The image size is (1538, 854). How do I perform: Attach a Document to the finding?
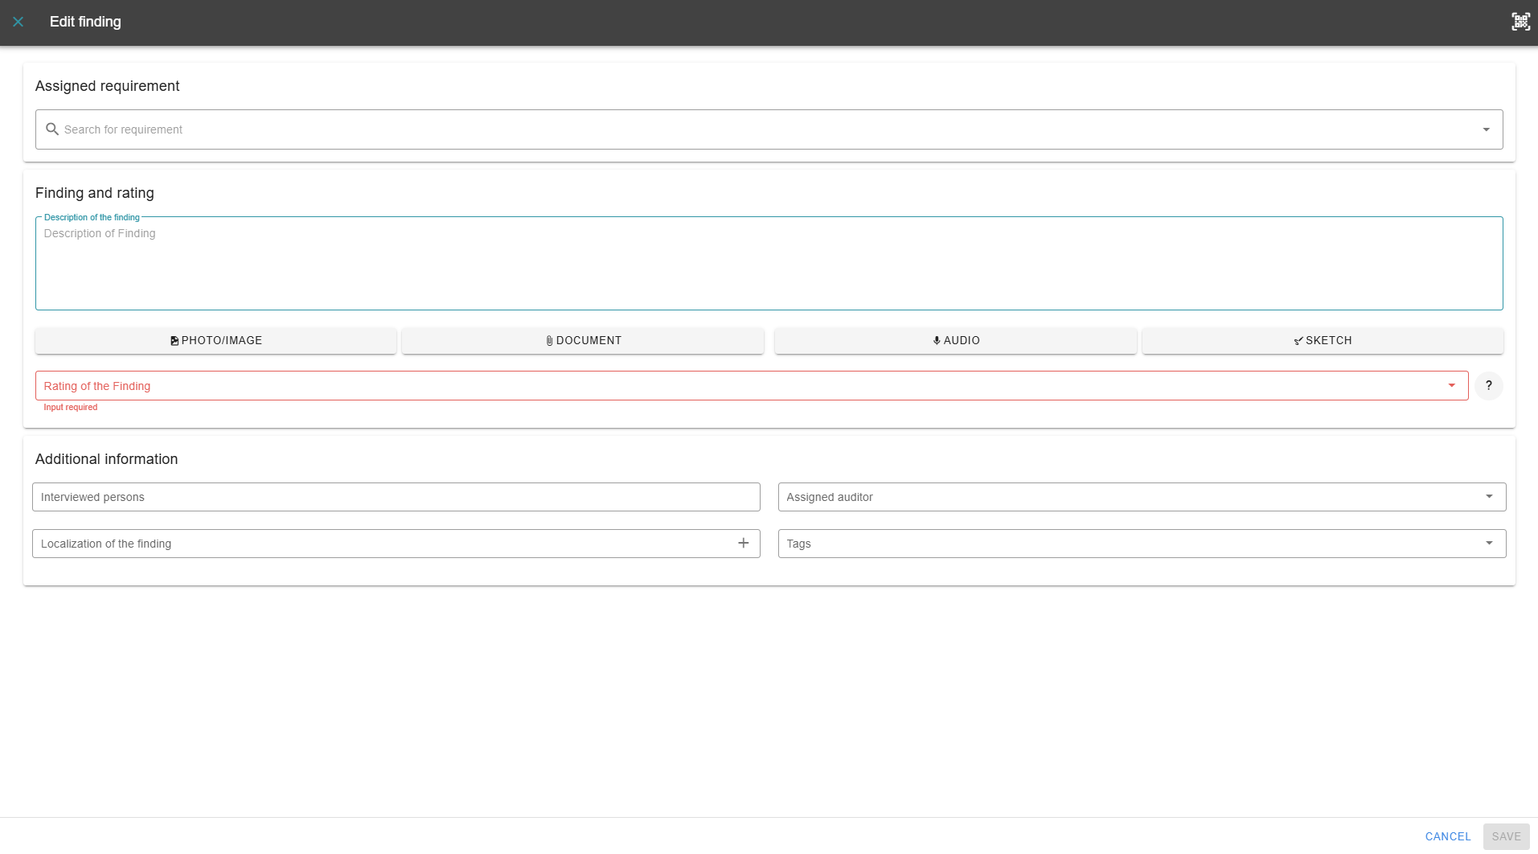583,341
